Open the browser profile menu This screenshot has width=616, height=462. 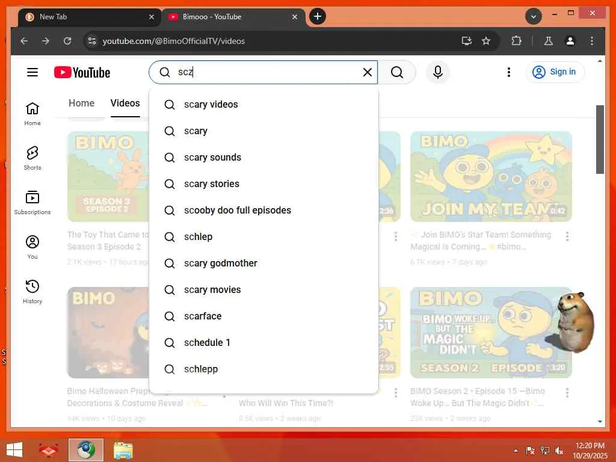pos(570,41)
